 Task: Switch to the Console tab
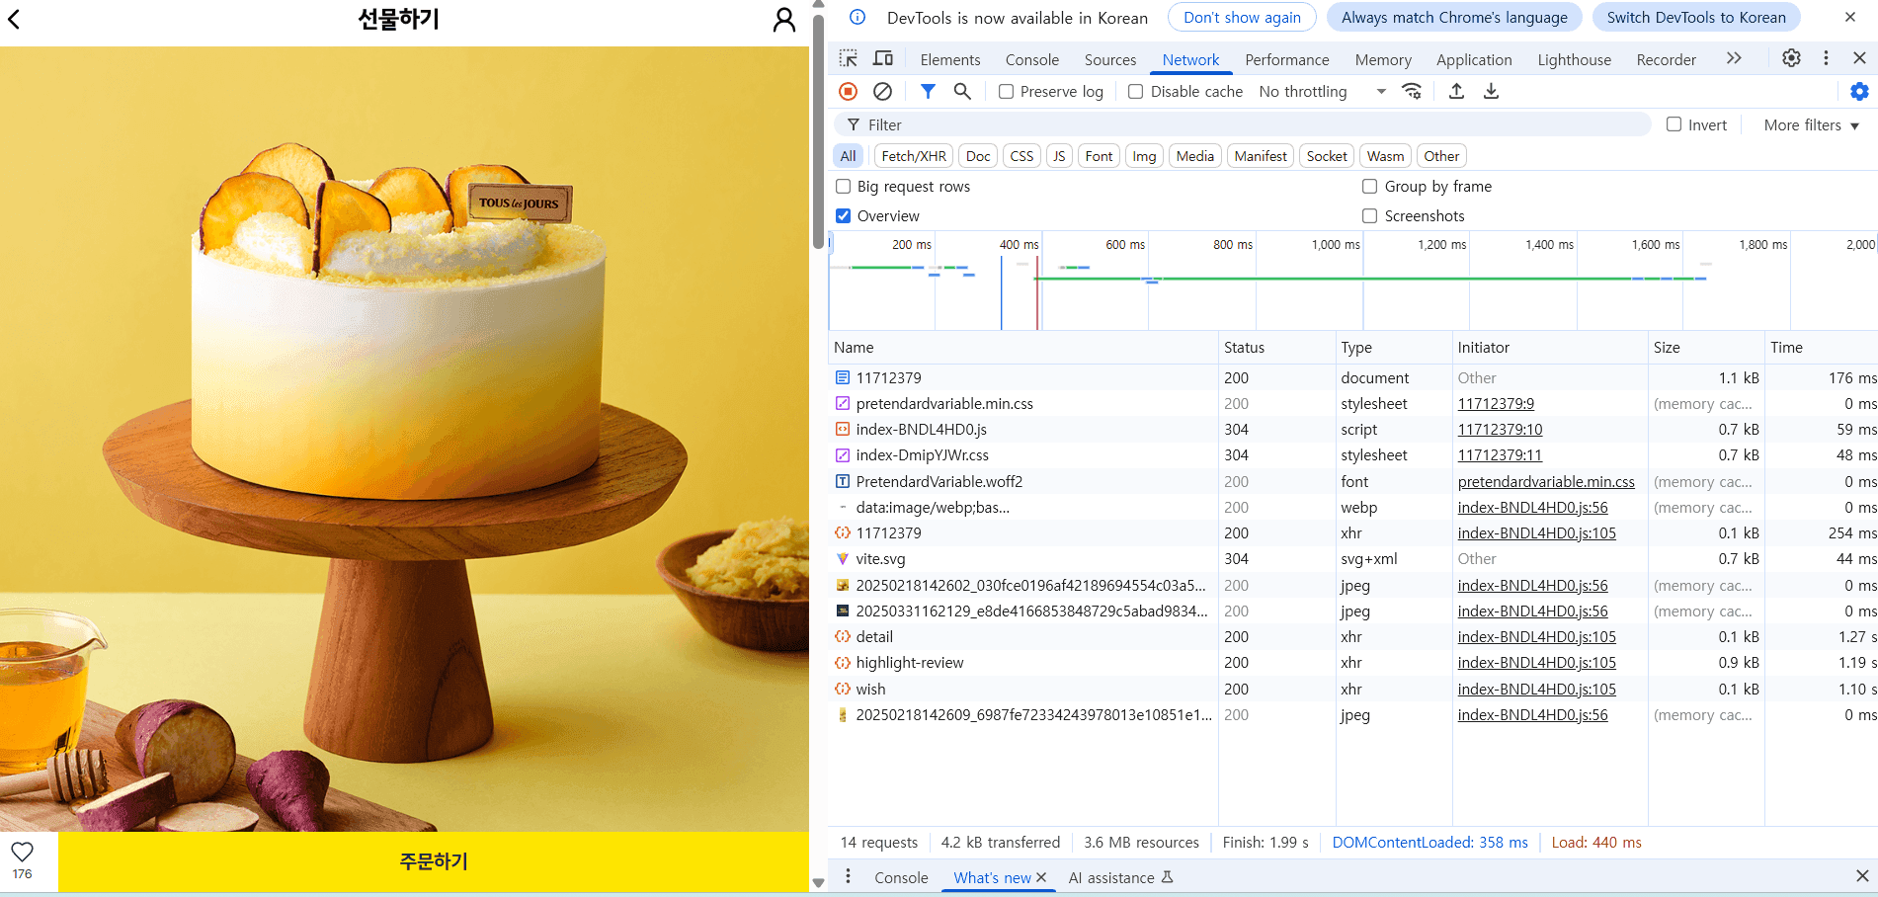1031,60
